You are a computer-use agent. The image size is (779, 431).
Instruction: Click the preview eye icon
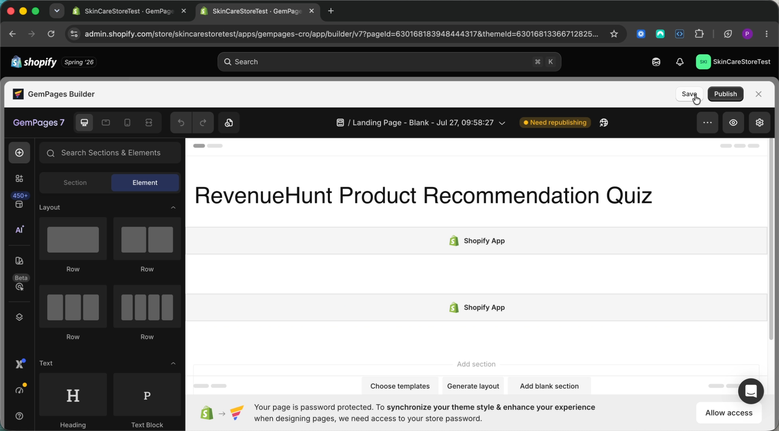733,123
